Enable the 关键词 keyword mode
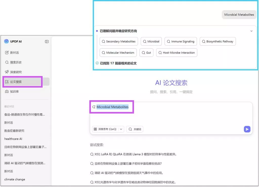The width and height of the screenshot is (259, 187). (x=135, y=129)
